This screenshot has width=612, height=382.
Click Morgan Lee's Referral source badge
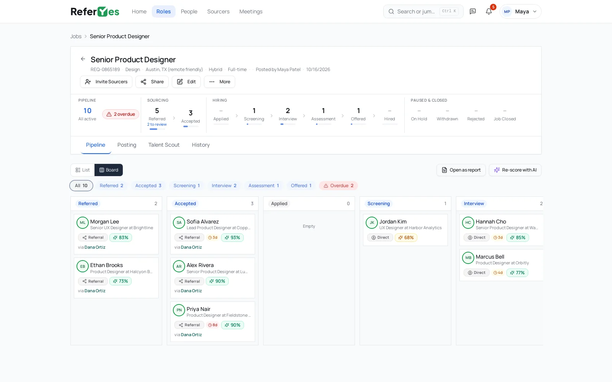click(93, 238)
